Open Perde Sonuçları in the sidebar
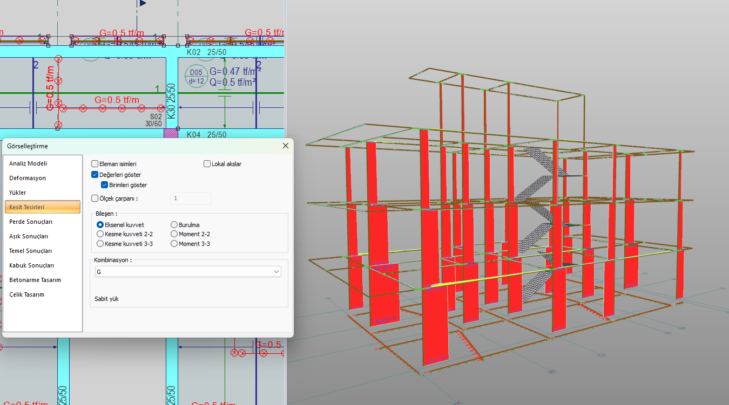The width and height of the screenshot is (729, 405). coord(43,222)
